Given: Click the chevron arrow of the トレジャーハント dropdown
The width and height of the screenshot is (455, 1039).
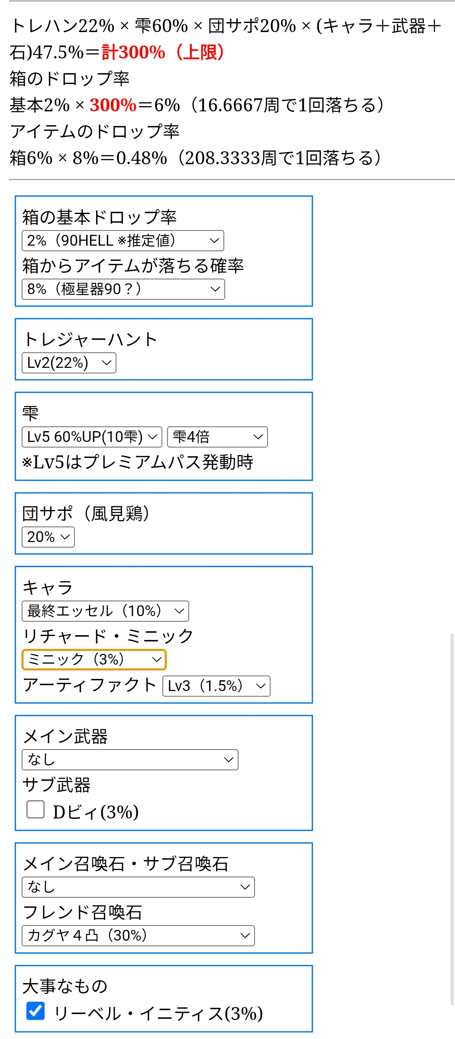Looking at the screenshot, I should click(x=106, y=363).
